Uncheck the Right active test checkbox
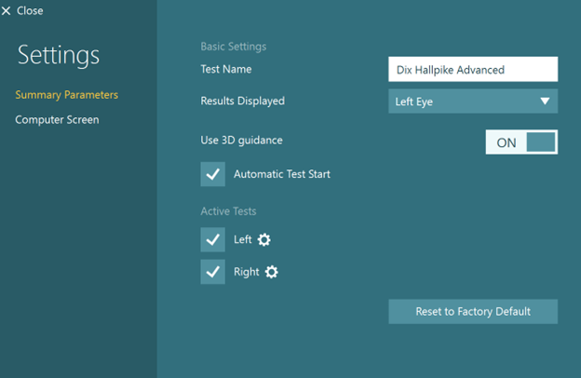The height and width of the screenshot is (378, 581). tap(213, 272)
